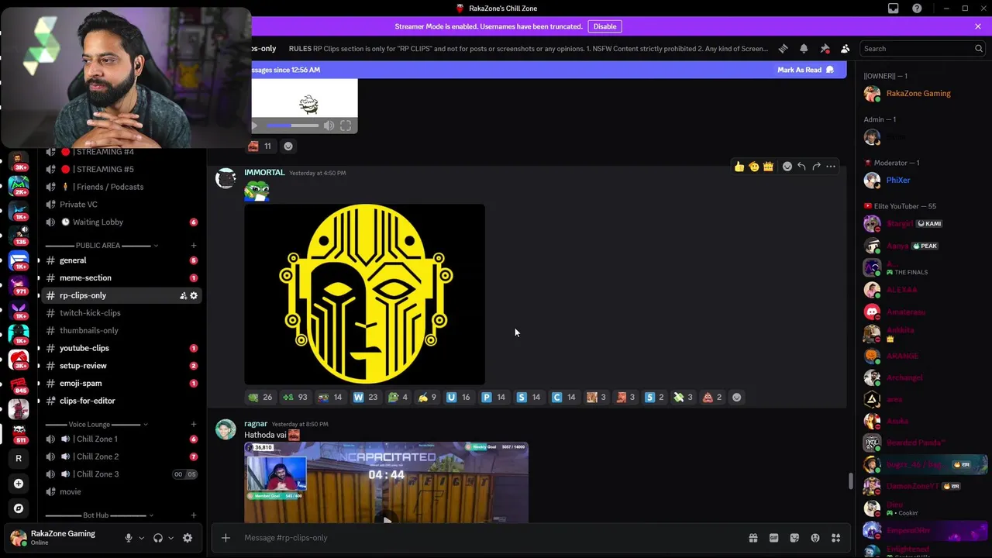The image size is (992, 558).
Task: Reply to IMMORTAL's message
Action: (x=801, y=167)
